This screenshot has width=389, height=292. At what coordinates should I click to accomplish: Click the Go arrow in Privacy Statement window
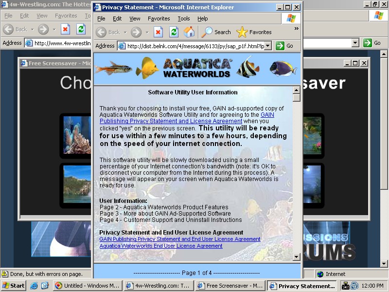tap(280, 46)
